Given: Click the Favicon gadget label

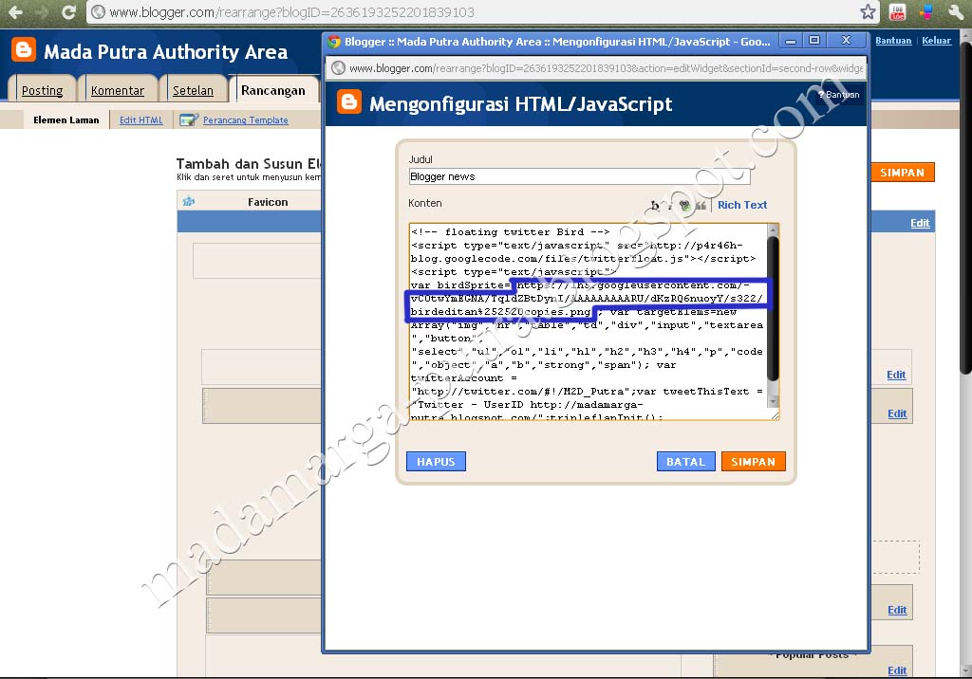Looking at the screenshot, I should coord(268,202).
